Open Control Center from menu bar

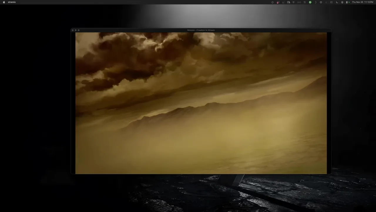(x=347, y=2)
